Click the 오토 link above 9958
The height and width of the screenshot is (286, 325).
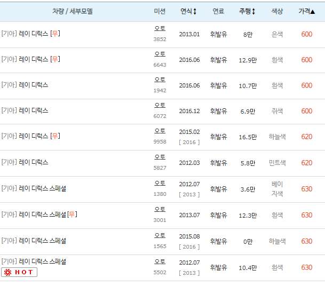coord(160,131)
